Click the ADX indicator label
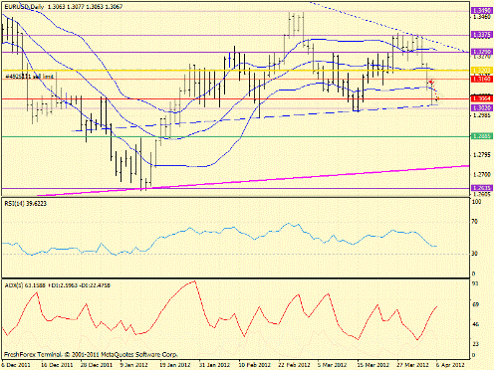494x370 pixels. [58, 285]
